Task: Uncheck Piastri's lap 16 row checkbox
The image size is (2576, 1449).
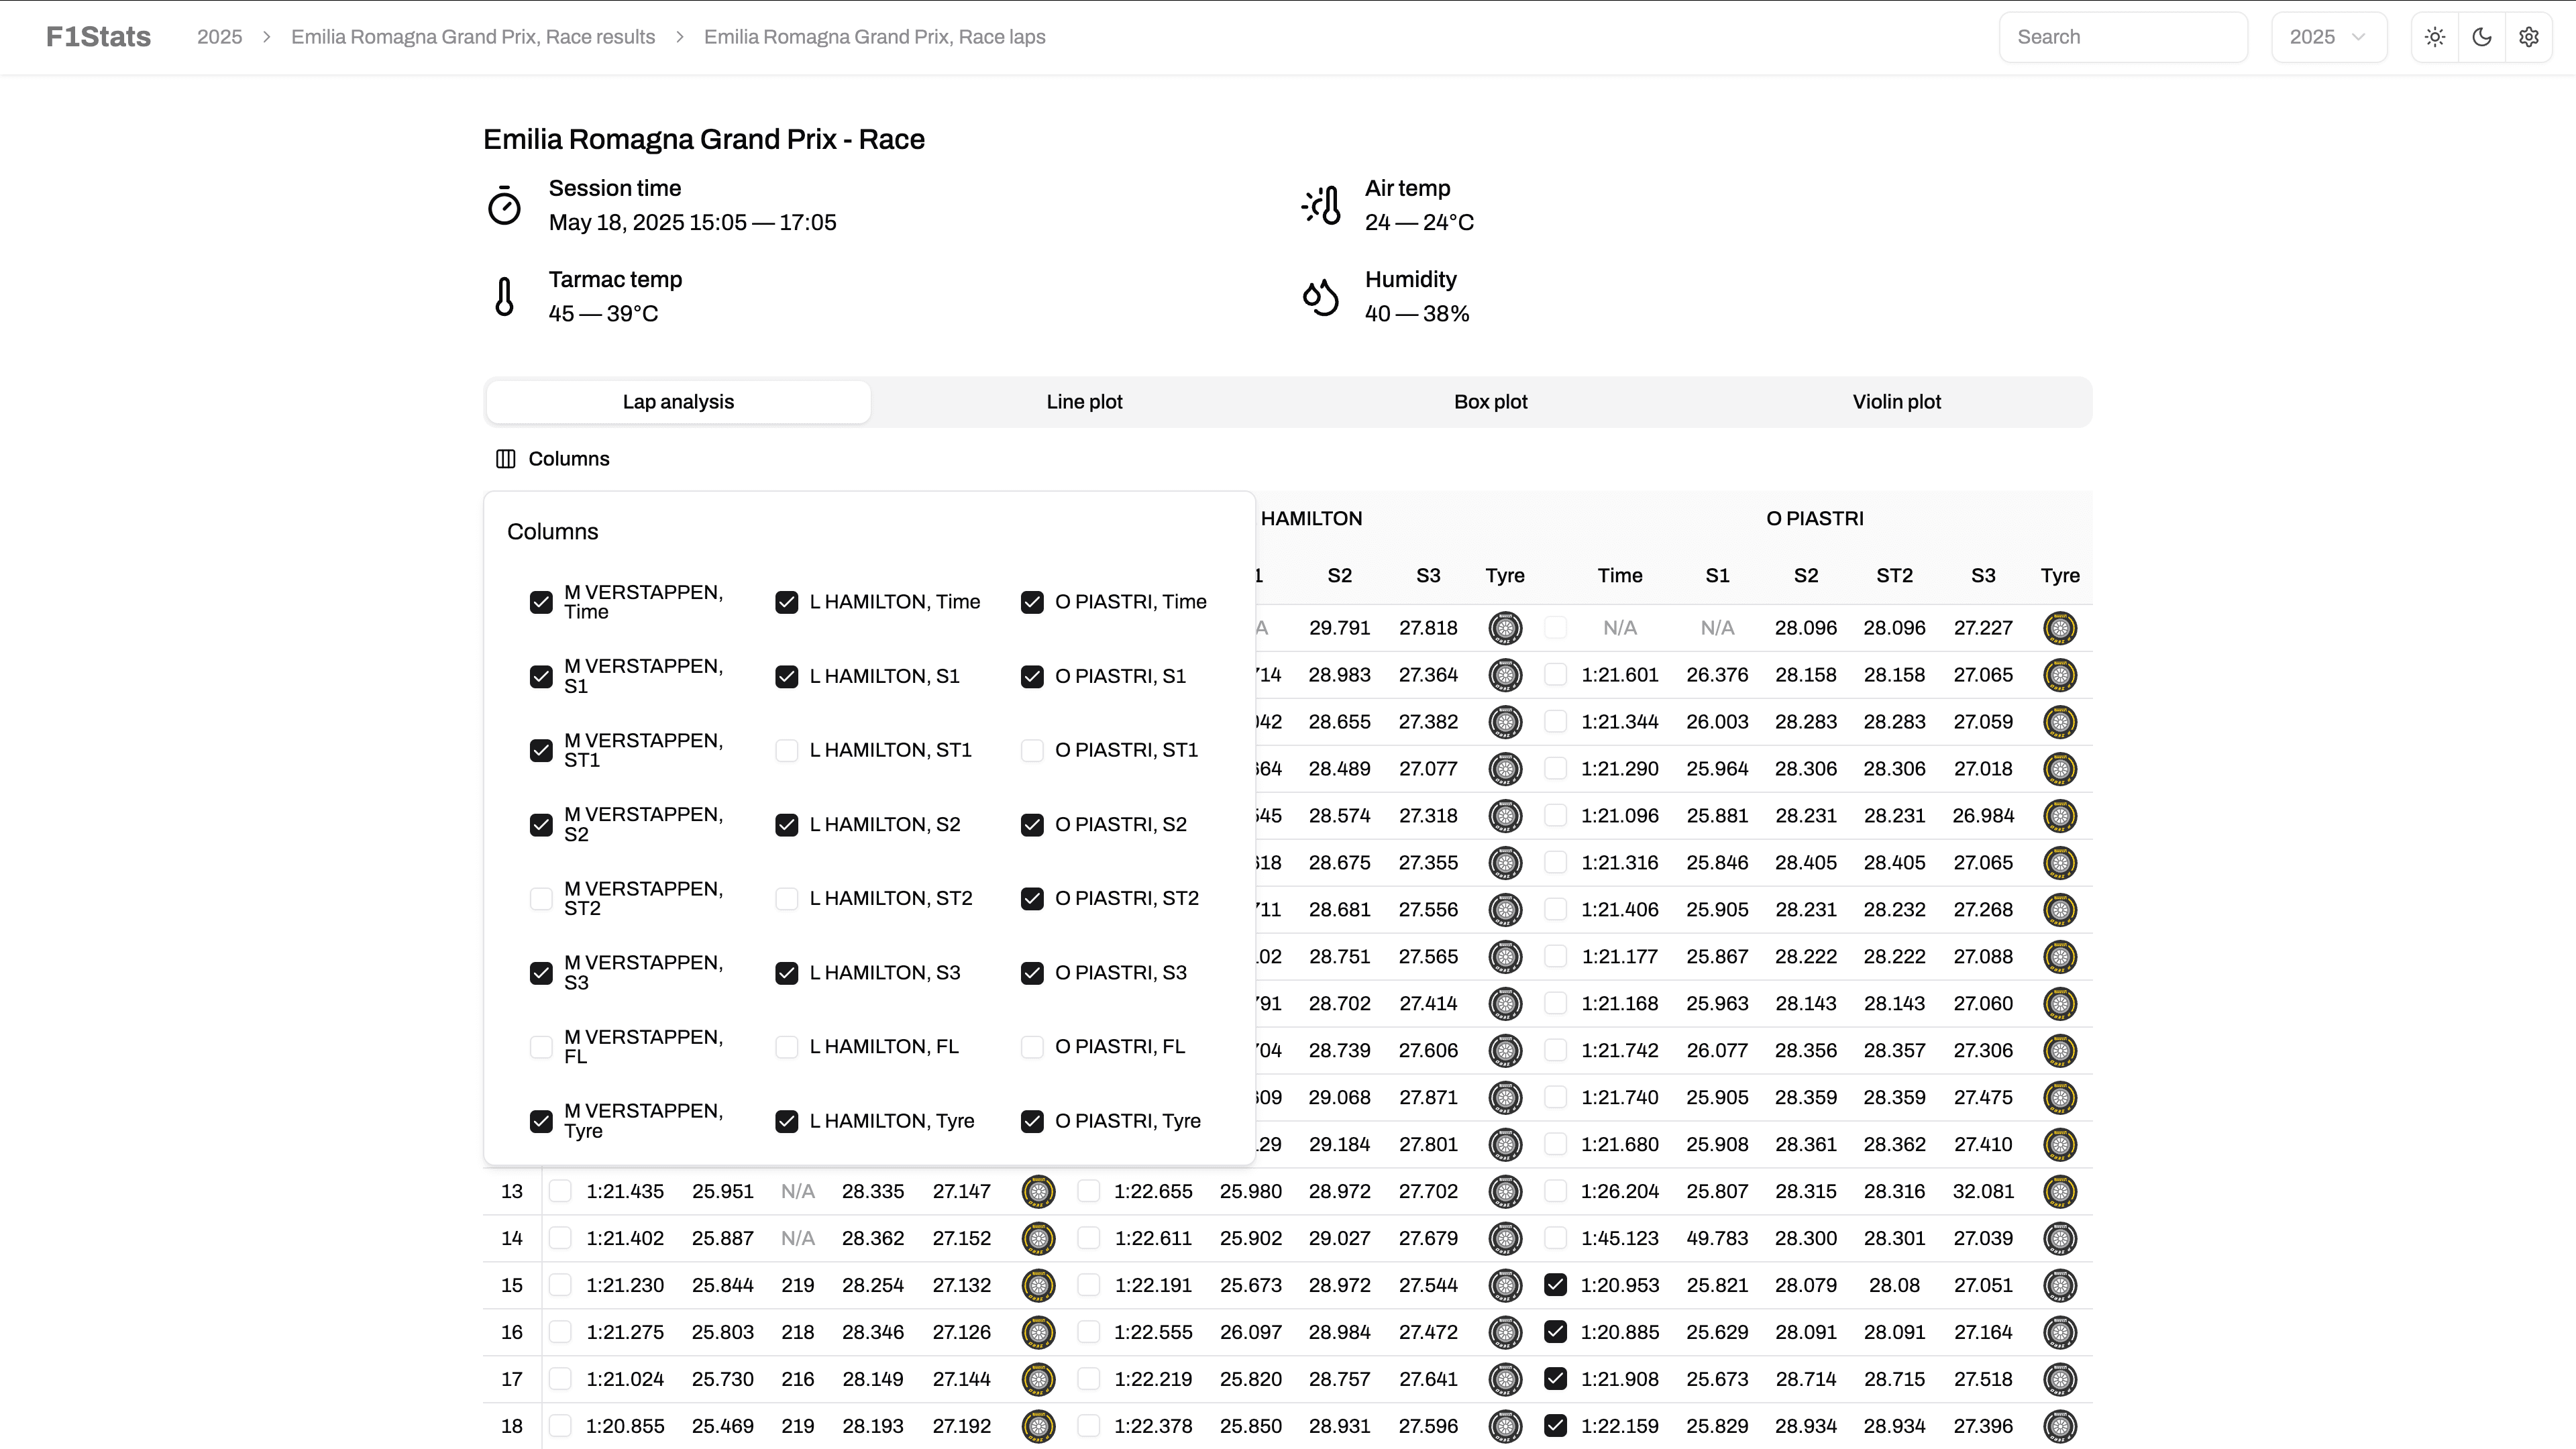Action: (x=1556, y=1332)
